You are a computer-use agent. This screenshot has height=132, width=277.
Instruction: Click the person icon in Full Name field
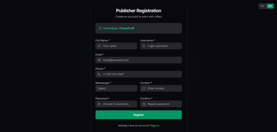click(x=99, y=46)
